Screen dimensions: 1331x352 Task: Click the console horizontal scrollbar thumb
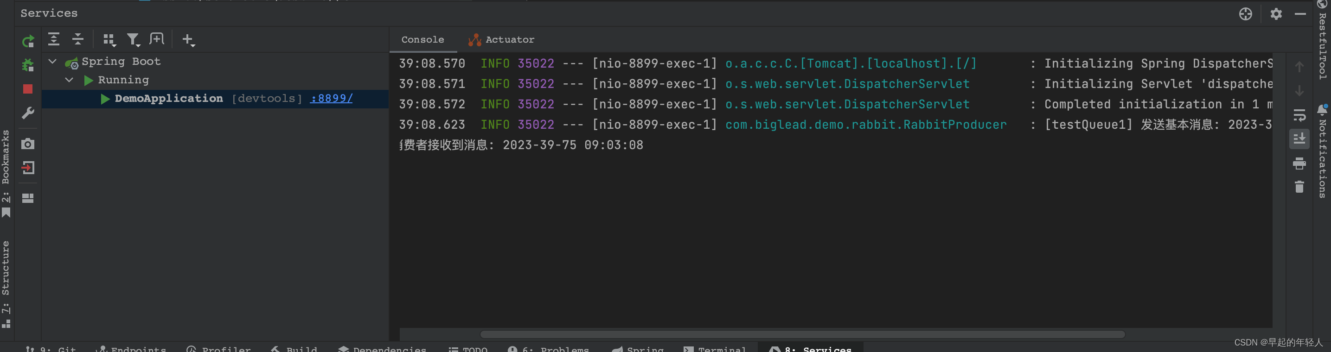pyautogui.click(x=802, y=334)
